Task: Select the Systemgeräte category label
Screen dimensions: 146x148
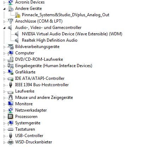Action: [28, 123]
